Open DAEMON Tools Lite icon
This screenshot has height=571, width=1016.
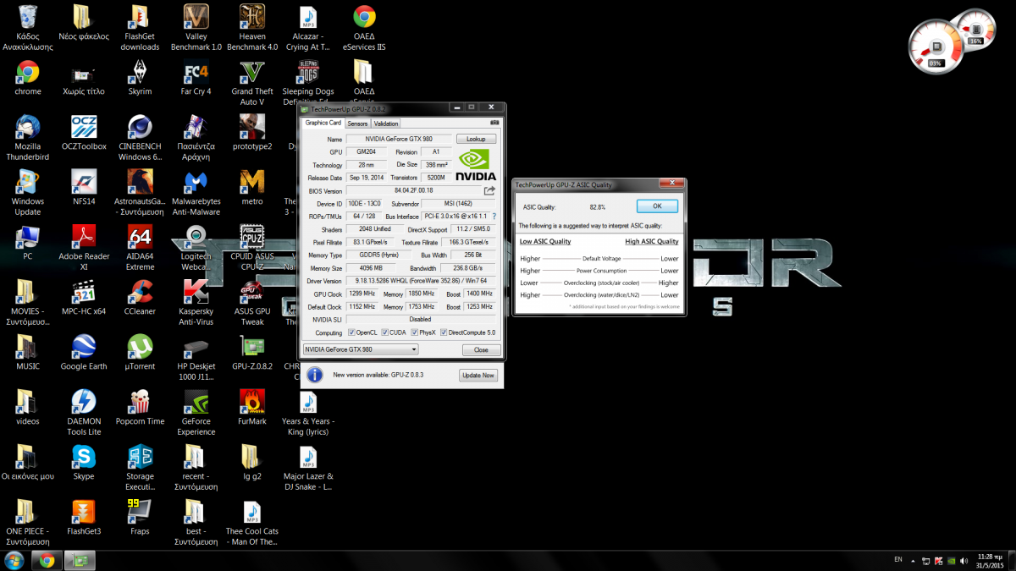[84, 411]
